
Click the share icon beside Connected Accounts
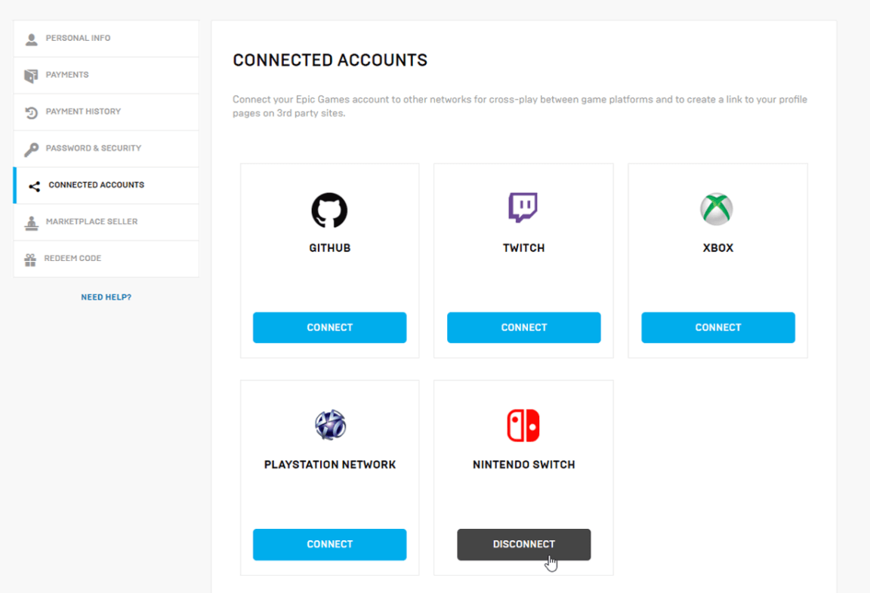click(35, 186)
